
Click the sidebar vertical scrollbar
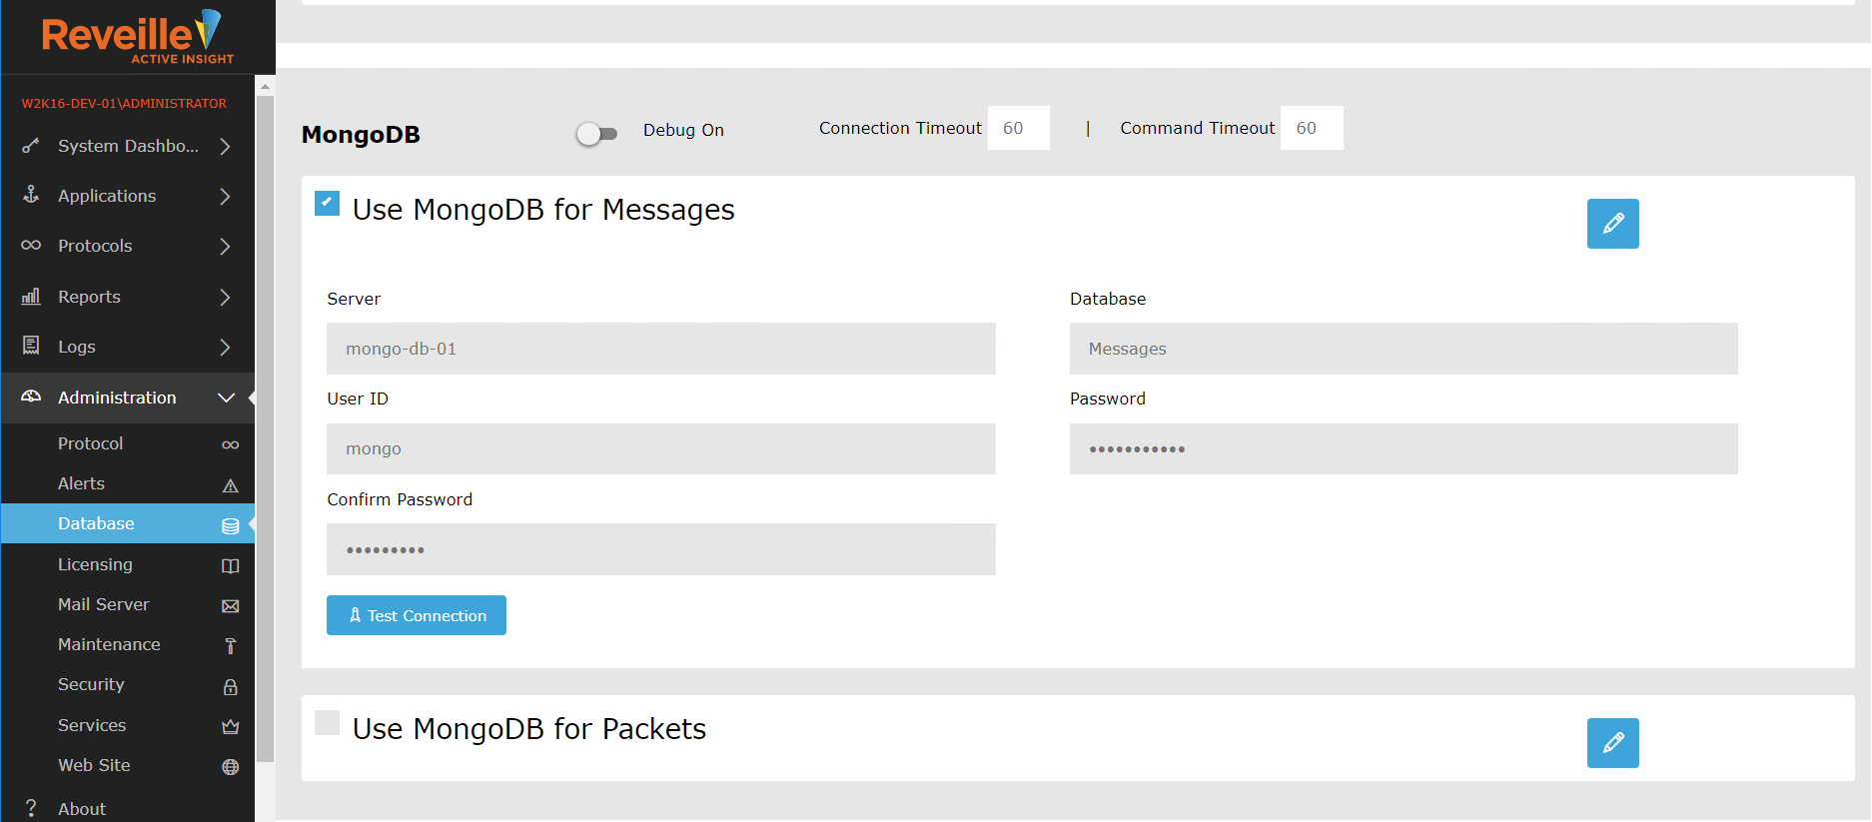point(265,429)
